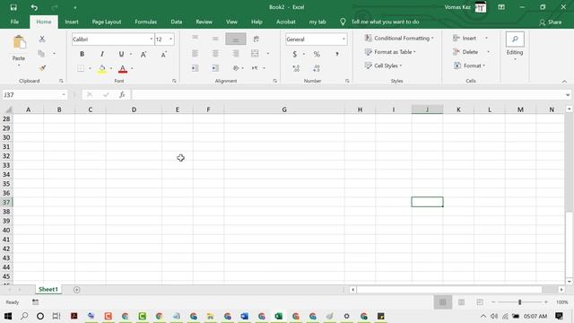Increase font size with the large A
The image size is (574, 323).
click(143, 54)
